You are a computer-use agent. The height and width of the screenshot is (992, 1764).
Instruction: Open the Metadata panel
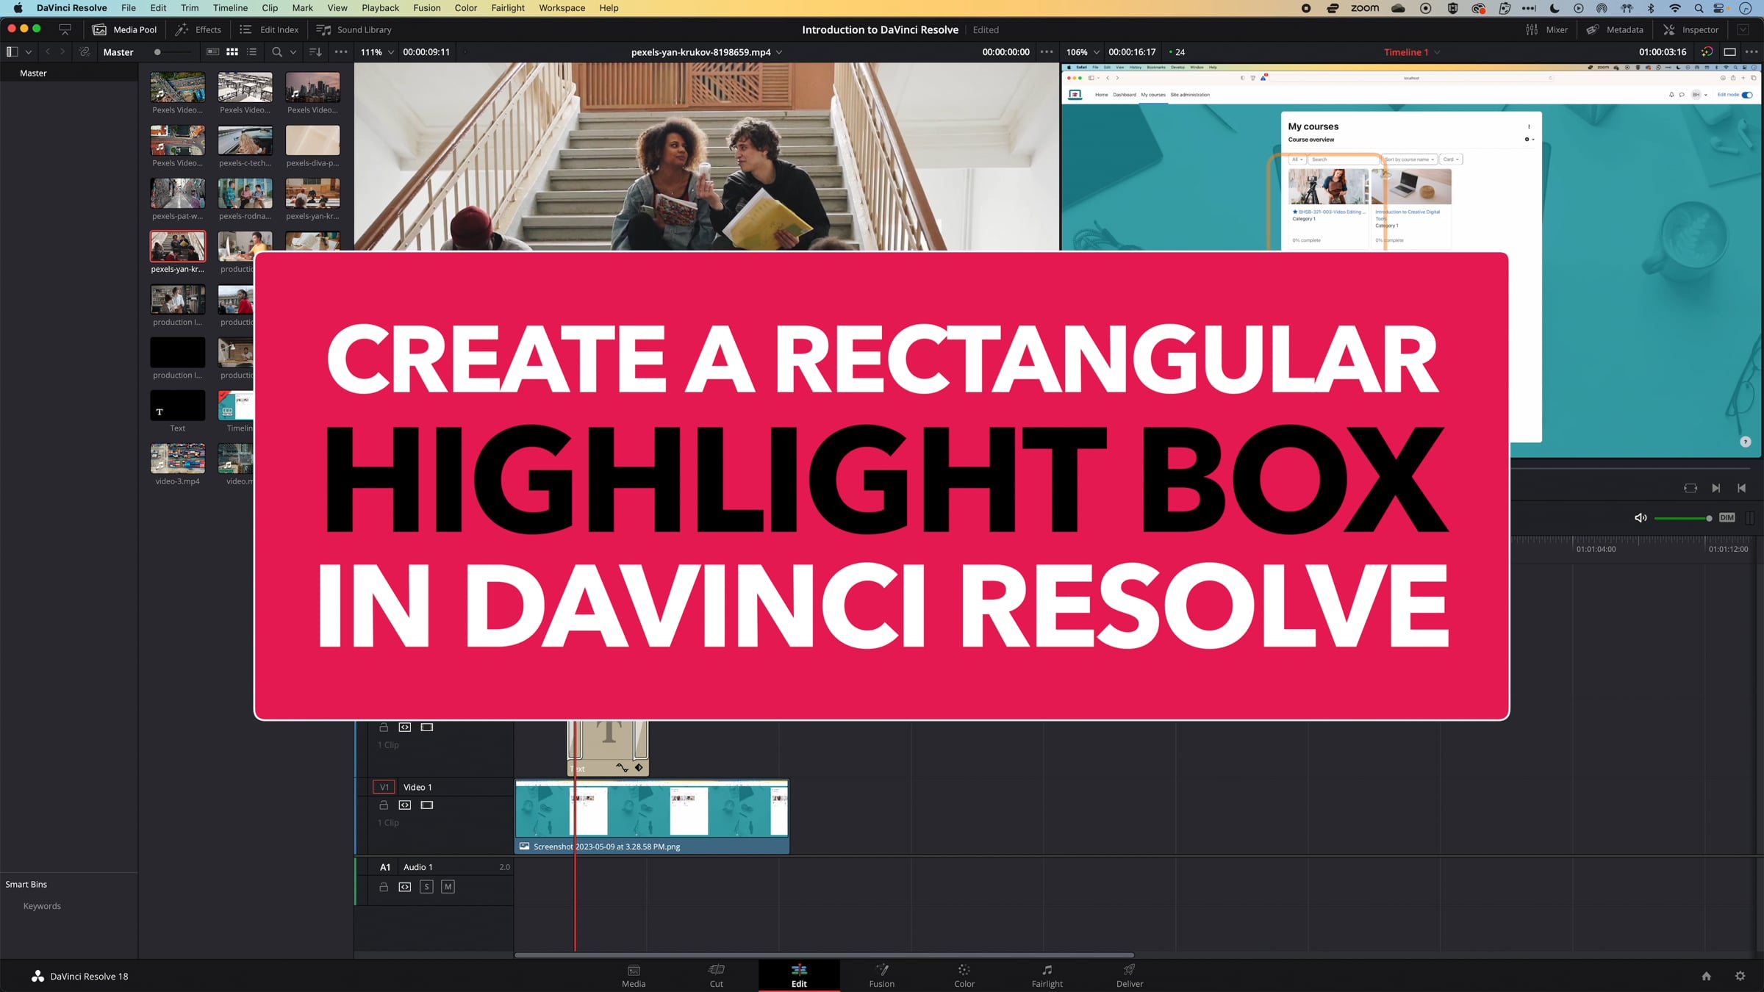pyautogui.click(x=1614, y=29)
